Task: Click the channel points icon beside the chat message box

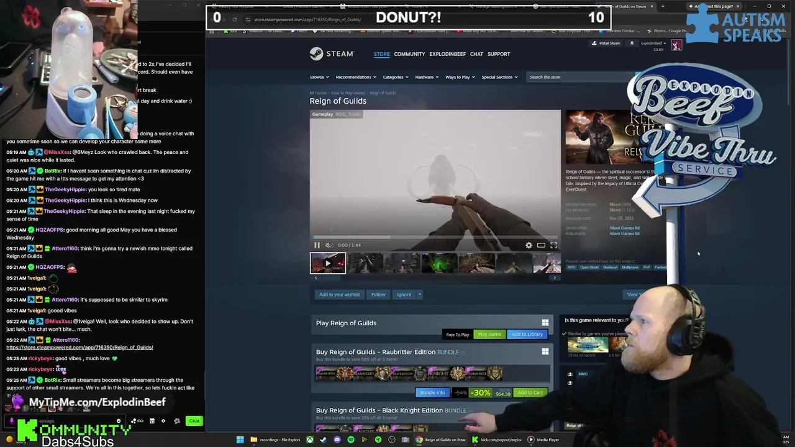Action: pyautogui.click(x=138, y=421)
